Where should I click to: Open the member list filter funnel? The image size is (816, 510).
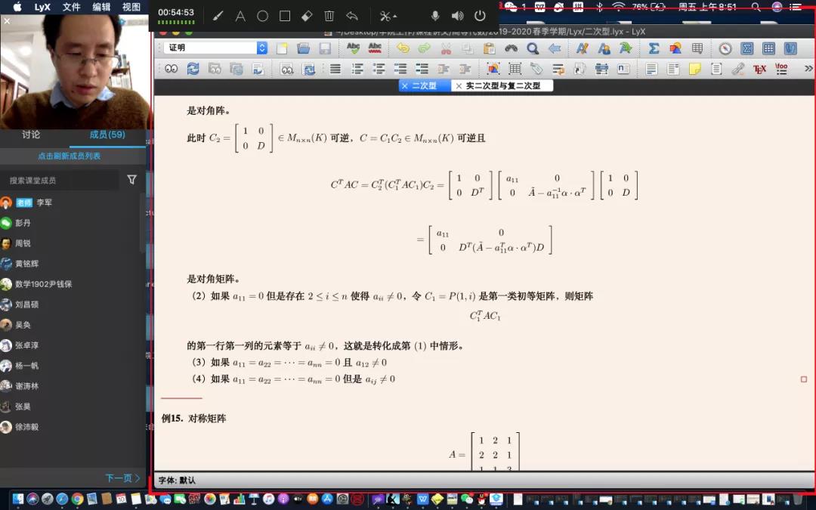point(131,180)
